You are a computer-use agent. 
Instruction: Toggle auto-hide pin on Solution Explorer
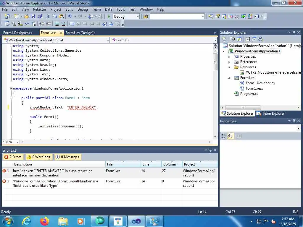coord(294,32)
